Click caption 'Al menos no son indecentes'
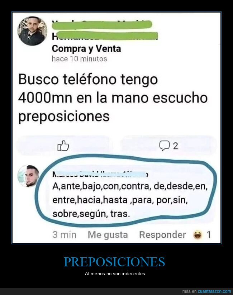 pyautogui.click(x=115, y=273)
